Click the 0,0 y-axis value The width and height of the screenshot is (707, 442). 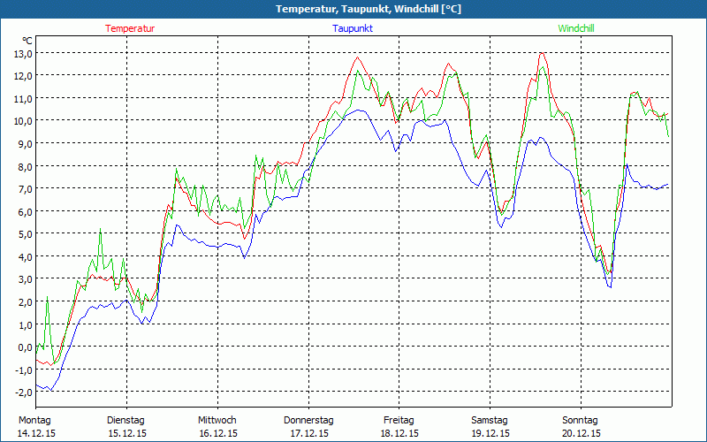(25, 347)
